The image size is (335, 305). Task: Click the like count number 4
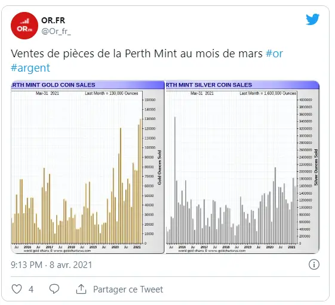(31, 289)
